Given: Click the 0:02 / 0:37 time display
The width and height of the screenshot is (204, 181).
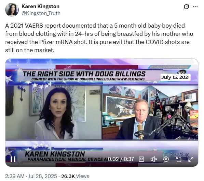Looking at the screenshot, I should (x=121, y=159).
